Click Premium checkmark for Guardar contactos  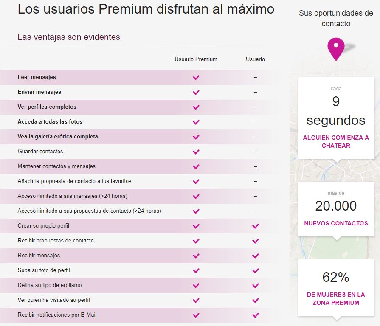pyautogui.click(x=196, y=152)
